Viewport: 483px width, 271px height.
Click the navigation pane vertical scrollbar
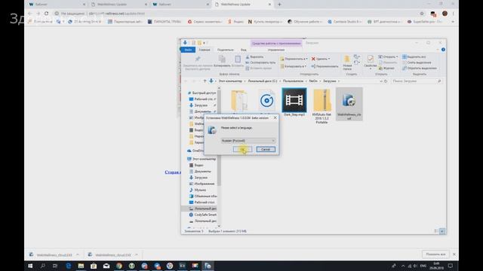coord(219,139)
